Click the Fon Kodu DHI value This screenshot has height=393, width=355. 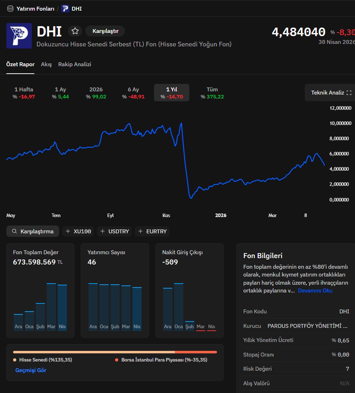344,311
